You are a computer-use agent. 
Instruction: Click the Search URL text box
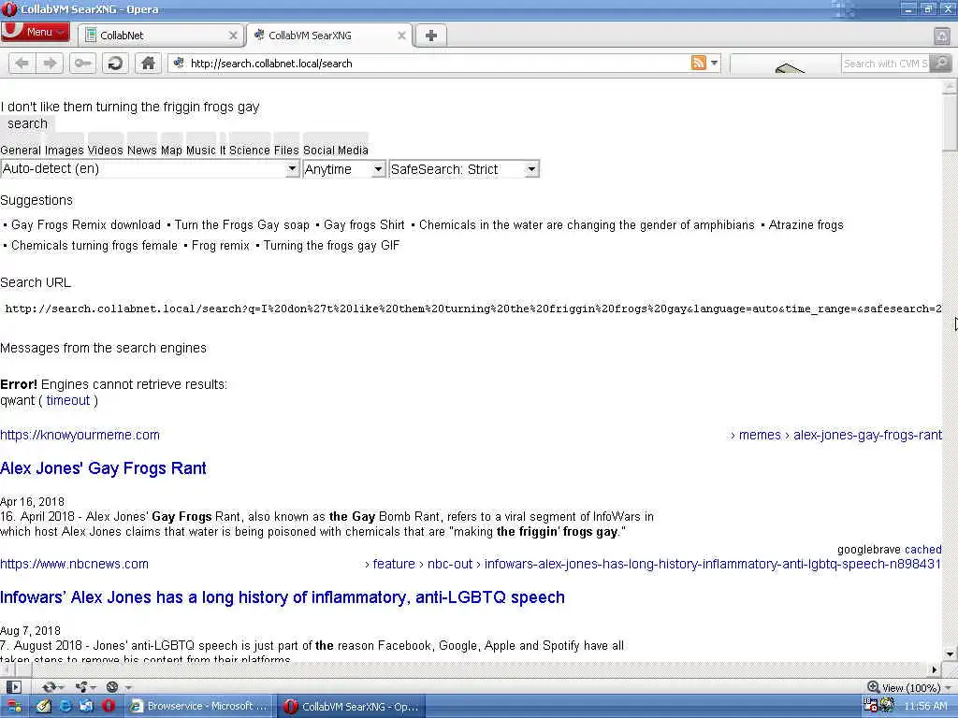coord(472,309)
